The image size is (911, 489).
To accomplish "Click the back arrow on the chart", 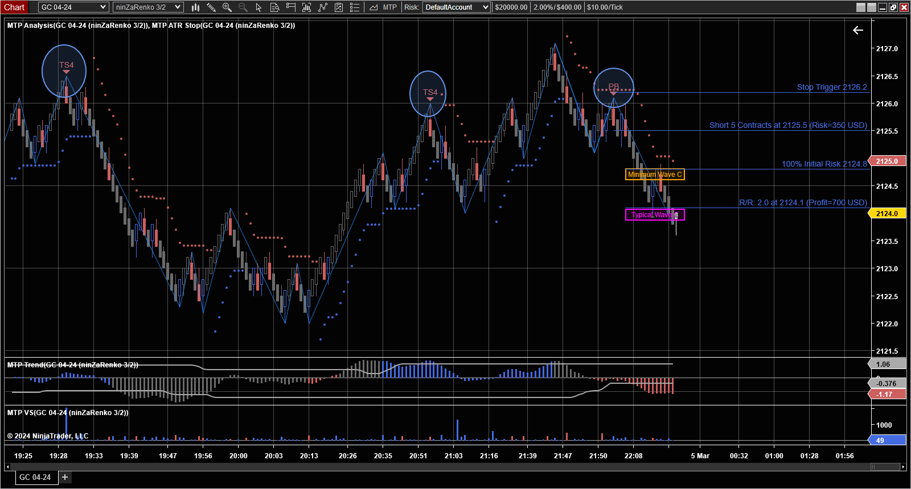I will tap(858, 30).
